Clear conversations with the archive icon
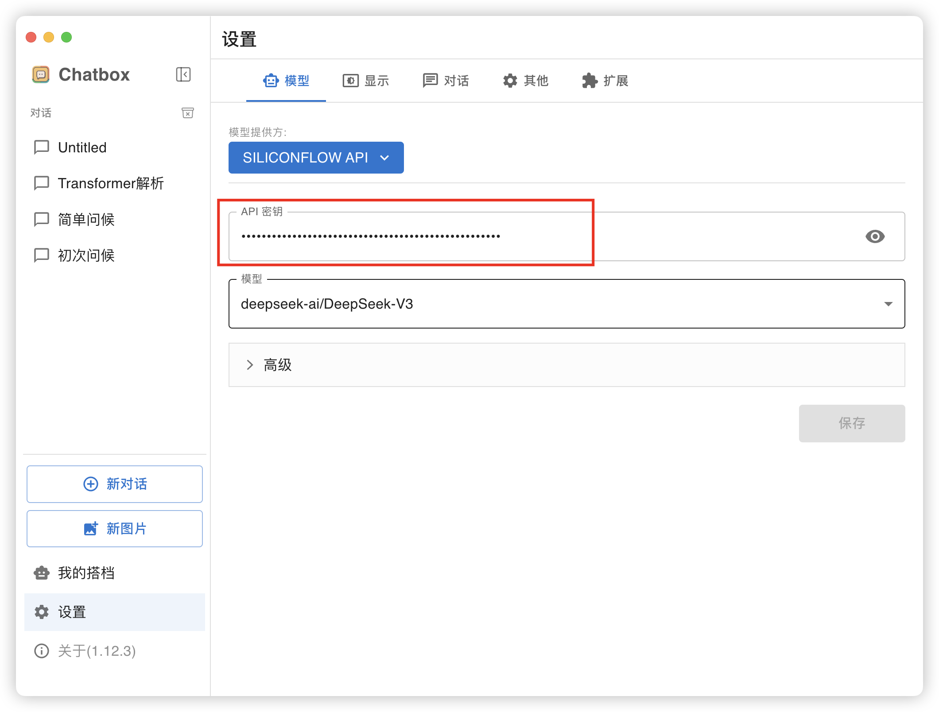 coord(188,113)
